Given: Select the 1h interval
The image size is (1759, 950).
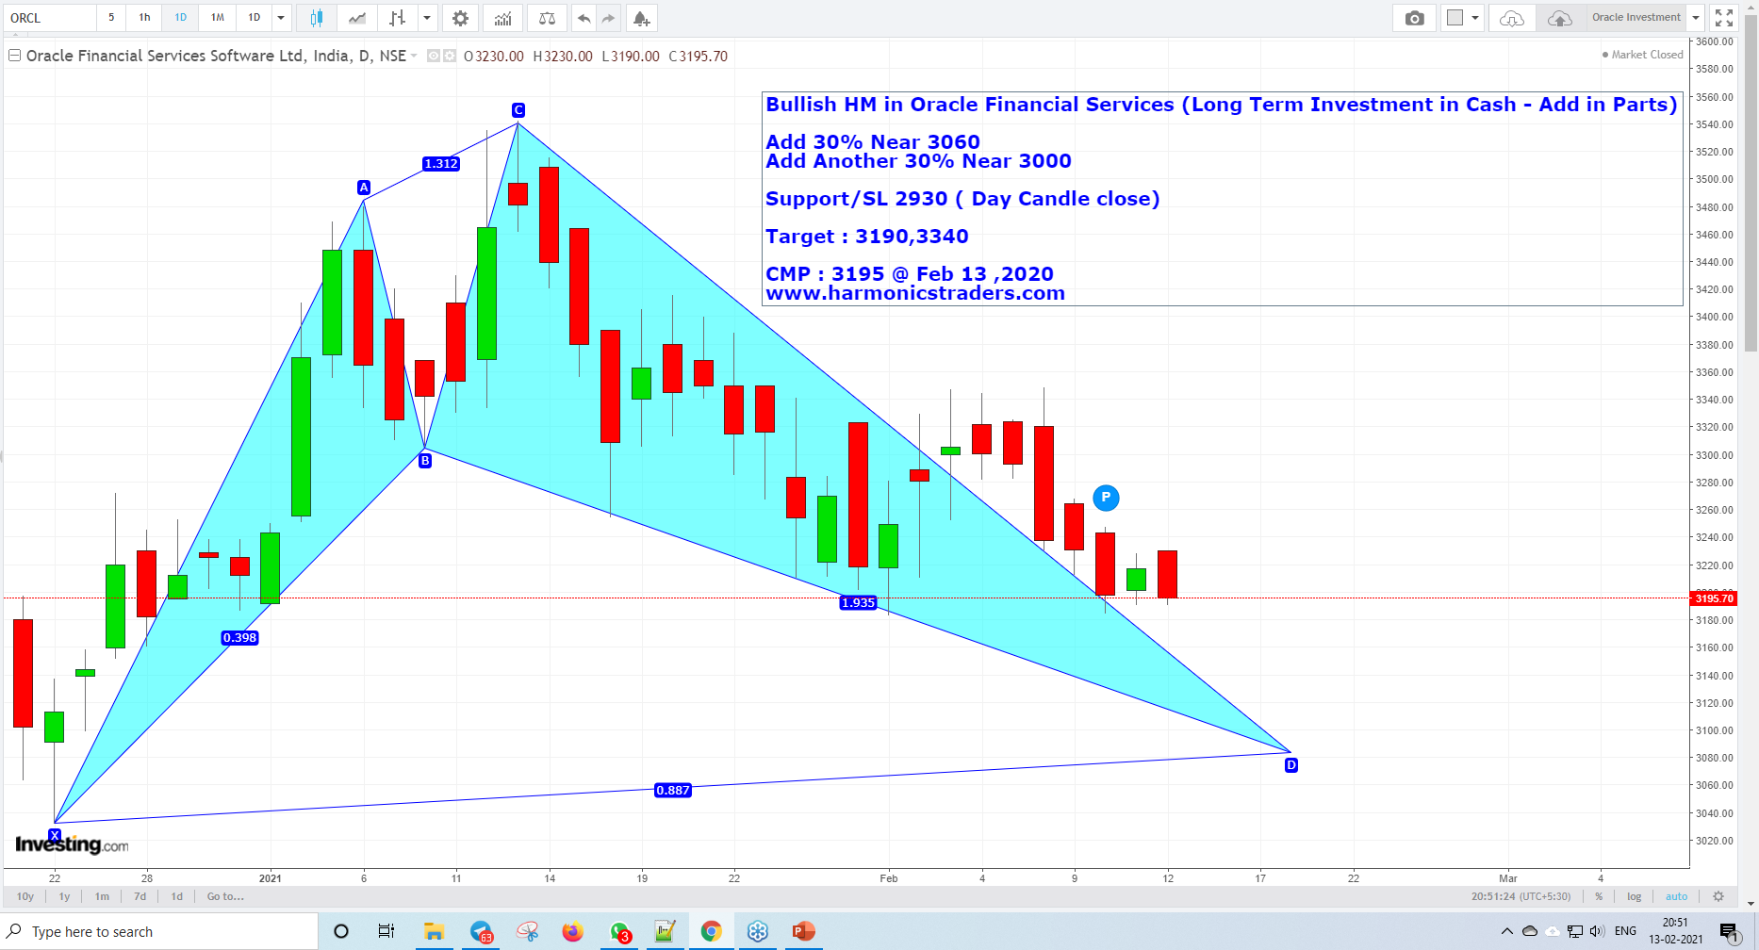Looking at the screenshot, I should [144, 18].
